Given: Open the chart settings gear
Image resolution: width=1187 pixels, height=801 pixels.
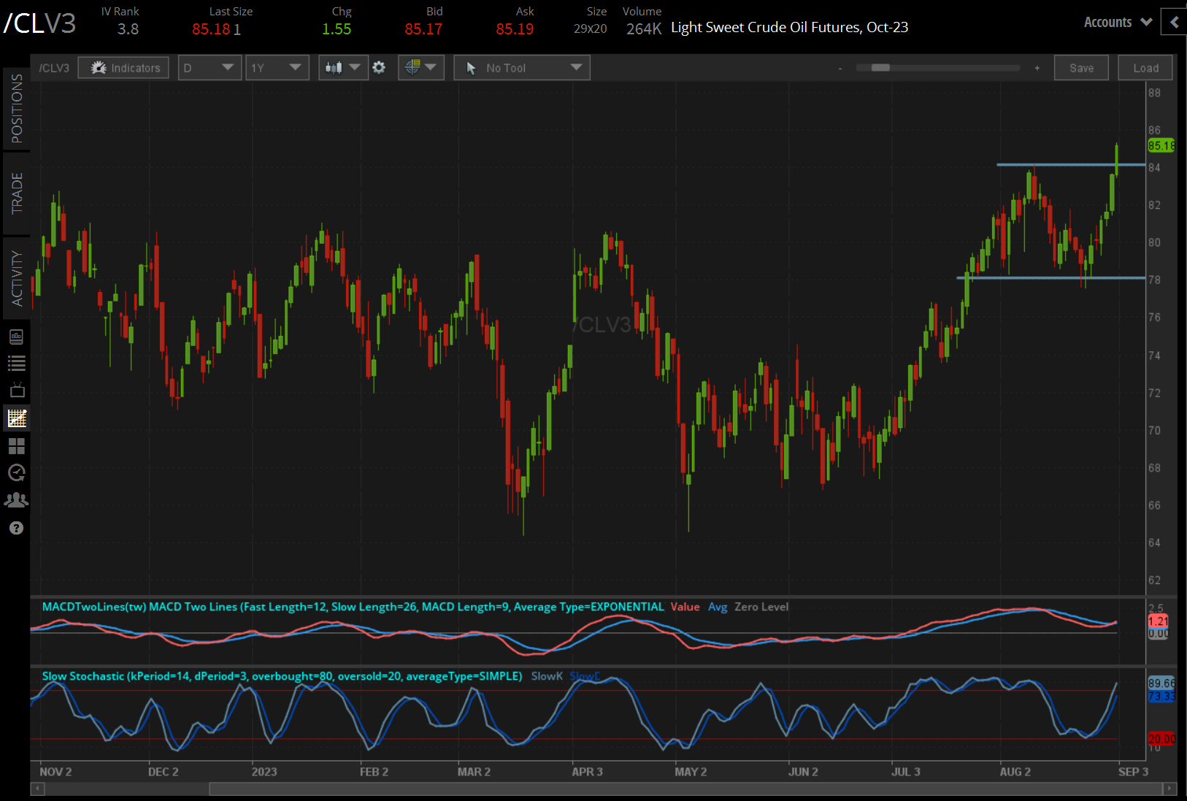Looking at the screenshot, I should click(379, 67).
